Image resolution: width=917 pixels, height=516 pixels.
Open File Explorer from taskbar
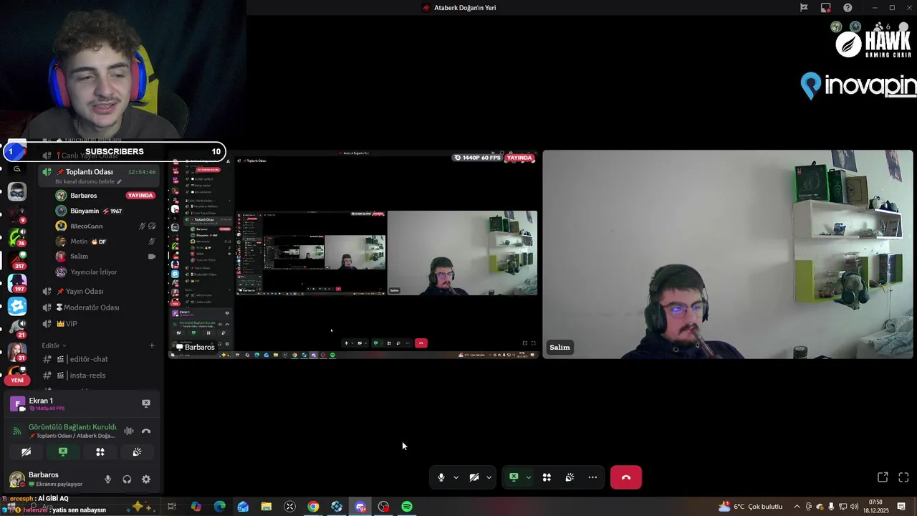(266, 507)
